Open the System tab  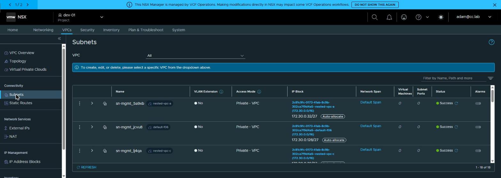coord(179,30)
